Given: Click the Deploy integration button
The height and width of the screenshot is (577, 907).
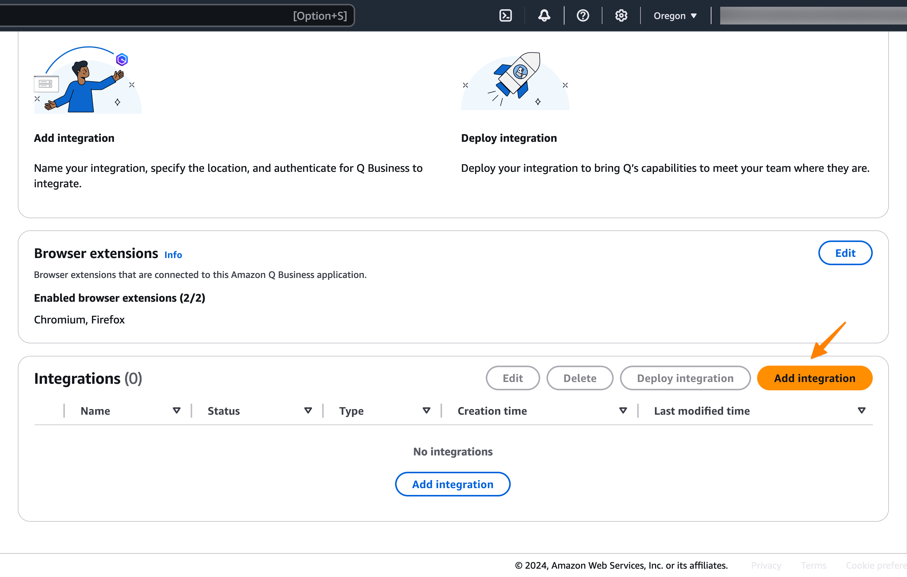Looking at the screenshot, I should click(x=685, y=378).
